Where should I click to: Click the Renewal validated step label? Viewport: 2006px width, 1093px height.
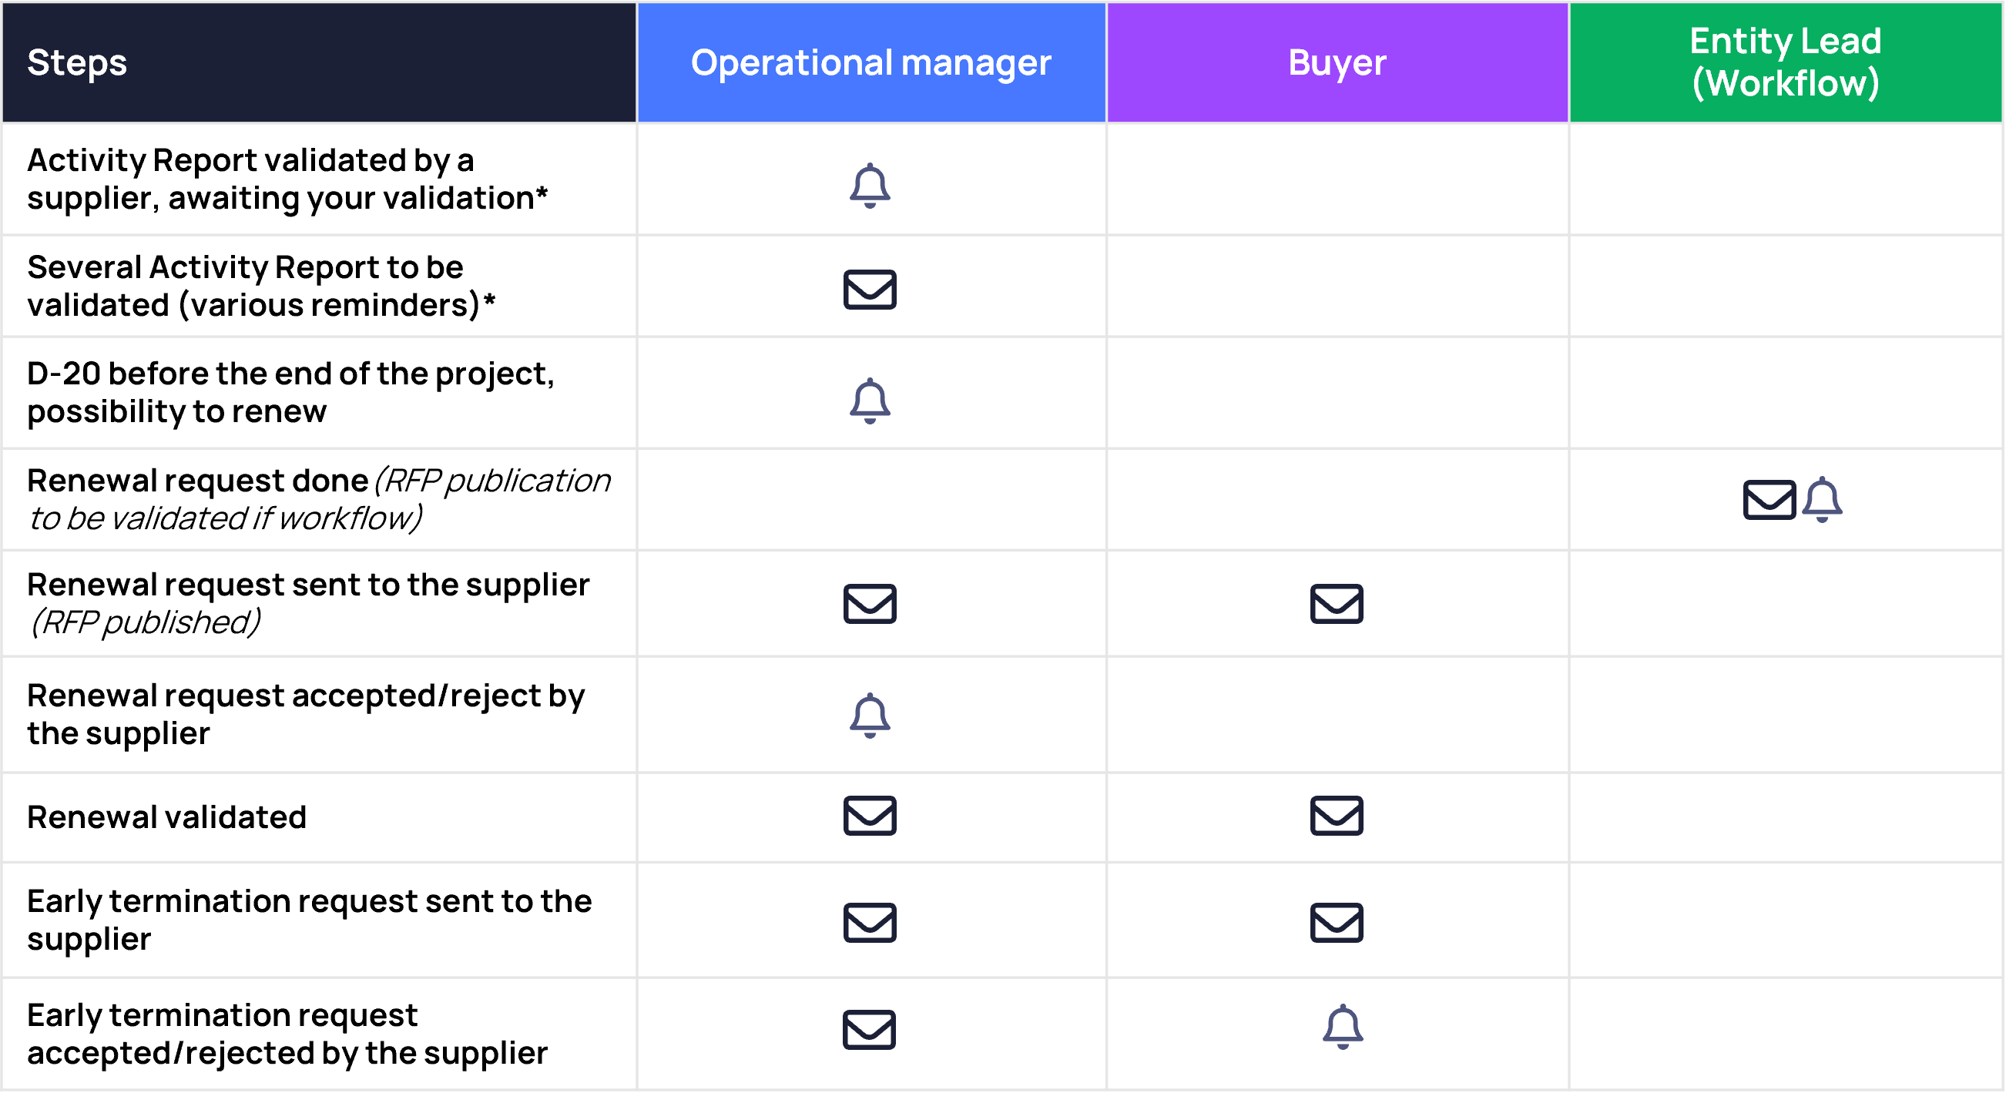pos(166,817)
